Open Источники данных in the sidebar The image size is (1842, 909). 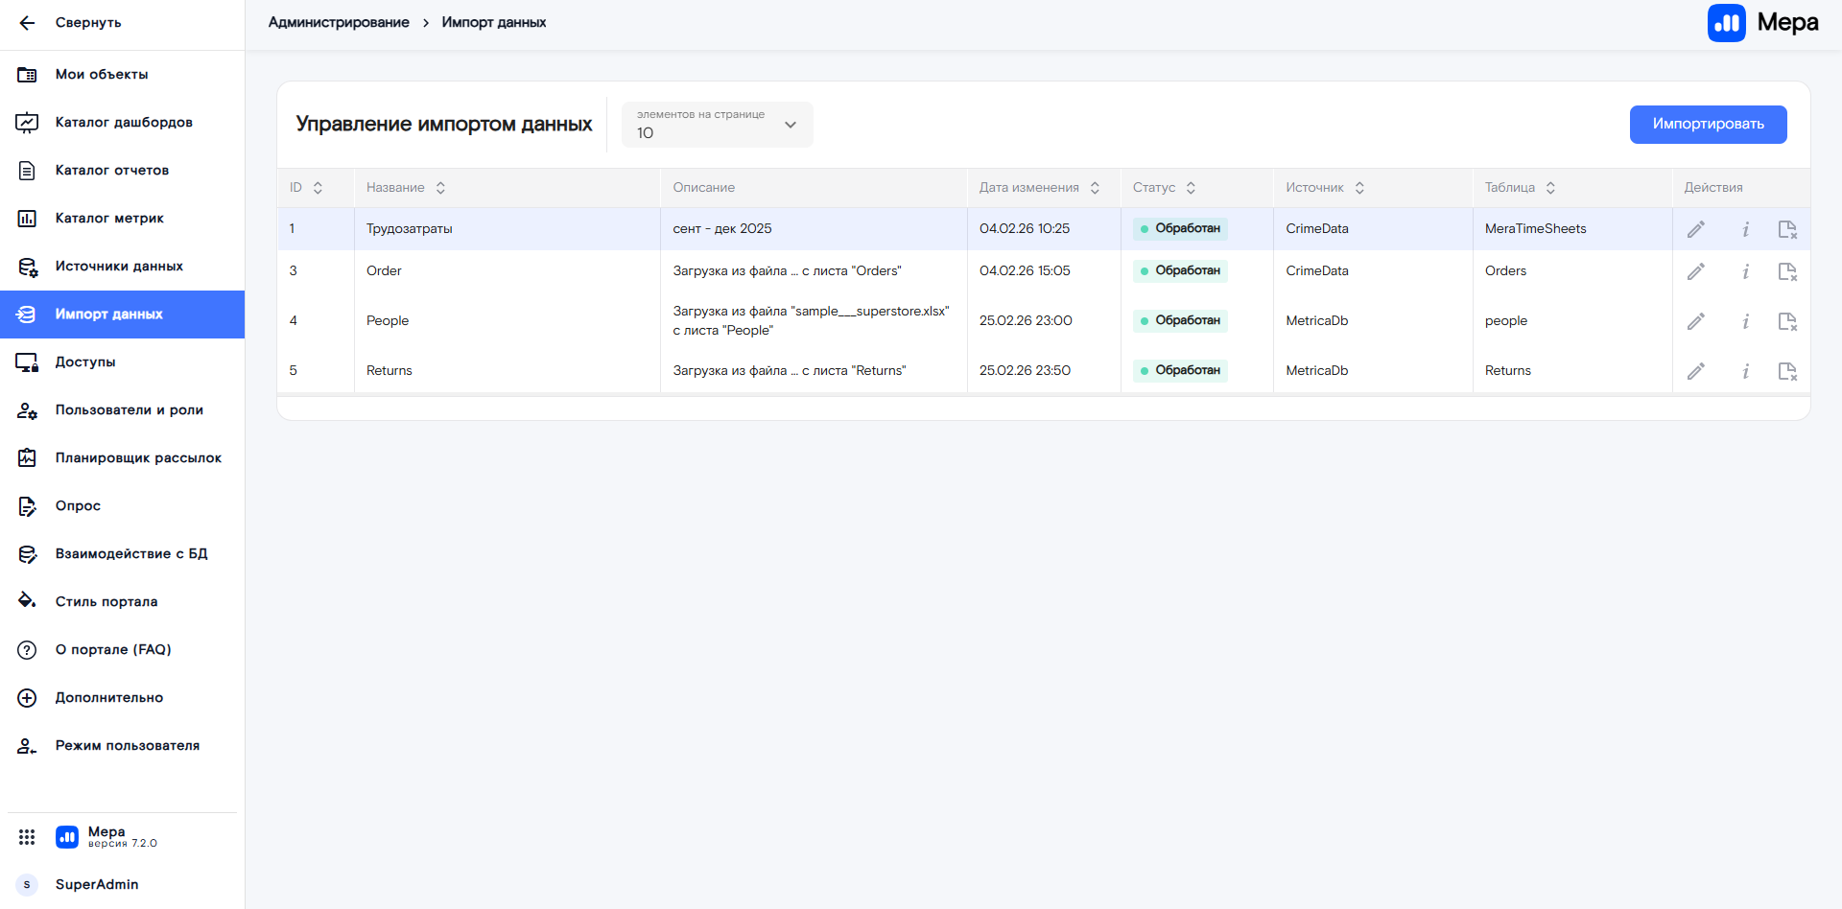tap(119, 267)
